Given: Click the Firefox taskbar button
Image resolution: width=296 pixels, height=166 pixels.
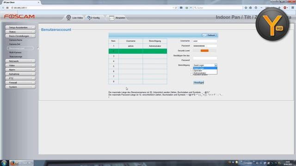Looking at the screenshot, I should pos(21,163).
